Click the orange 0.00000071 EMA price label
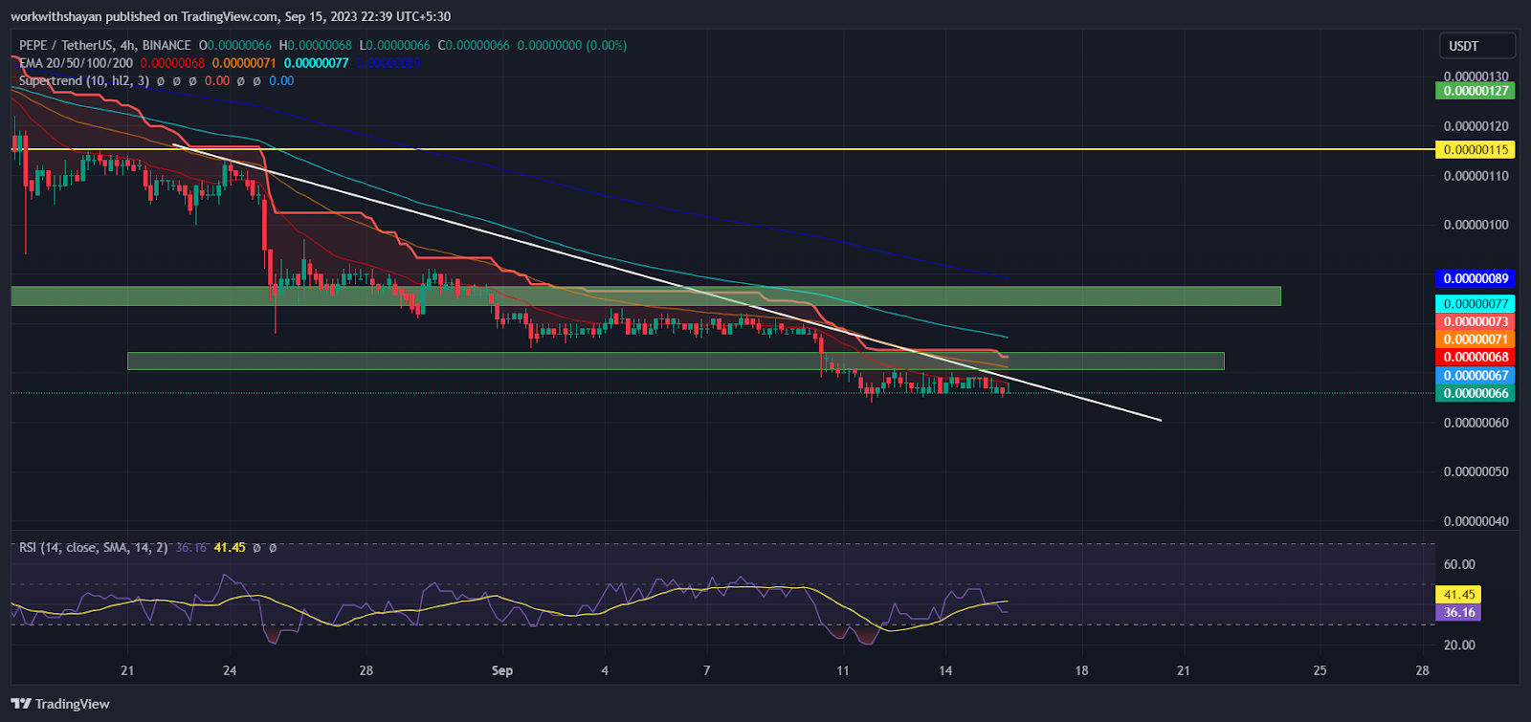Viewport: 1531px width, 722px height. 1475,339
